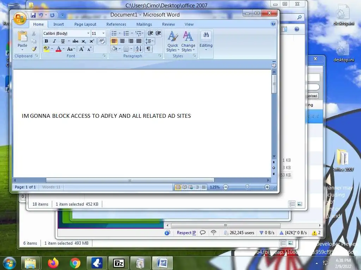Open the View ribbon tab
This screenshot has height=270, width=361.
[x=189, y=24]
